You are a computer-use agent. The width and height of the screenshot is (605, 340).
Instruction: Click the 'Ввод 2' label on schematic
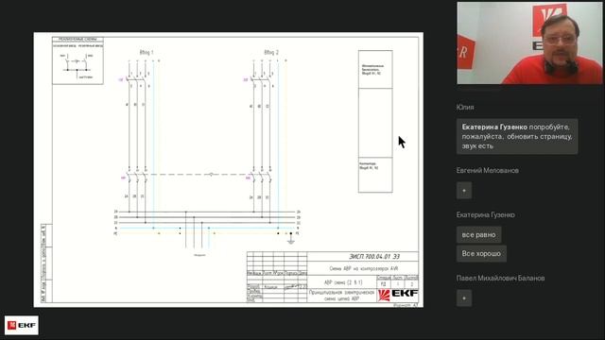[271, 52]
